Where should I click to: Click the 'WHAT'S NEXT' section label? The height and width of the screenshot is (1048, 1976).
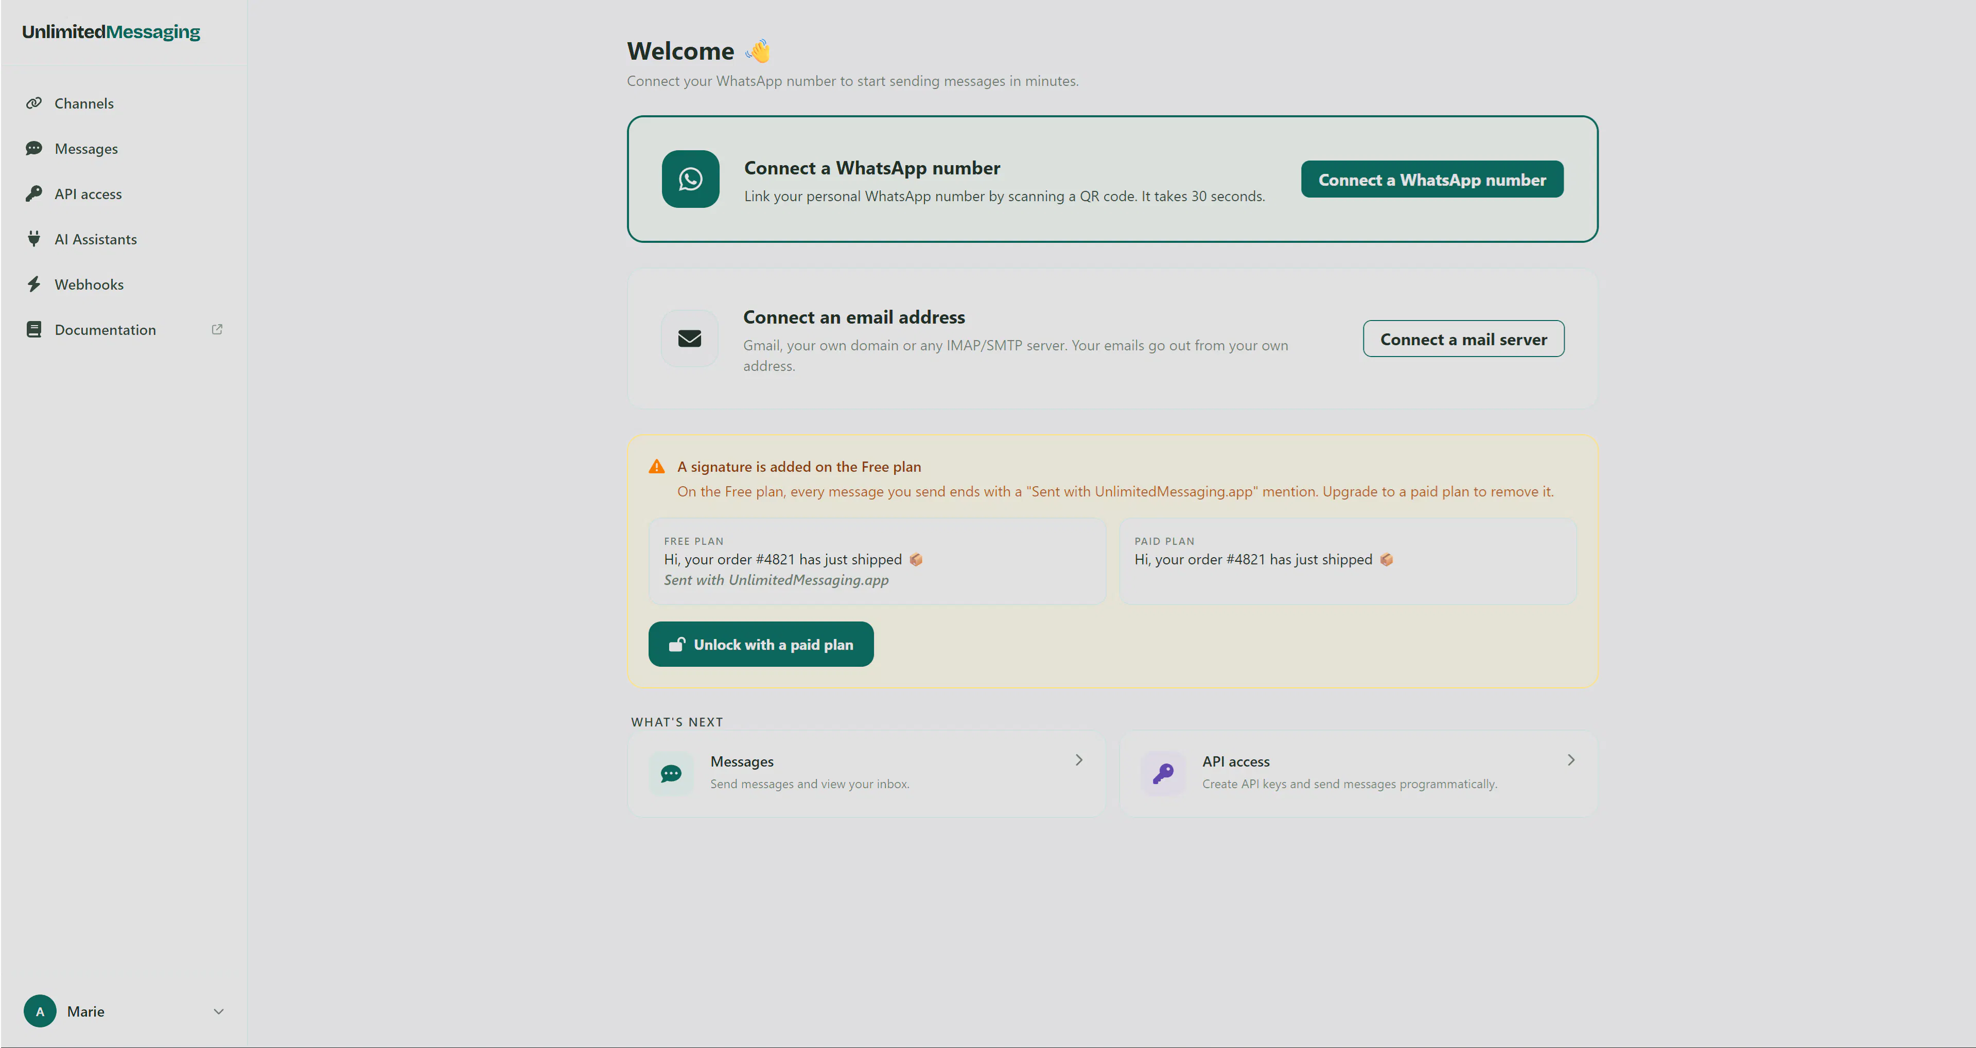[676, 721]
